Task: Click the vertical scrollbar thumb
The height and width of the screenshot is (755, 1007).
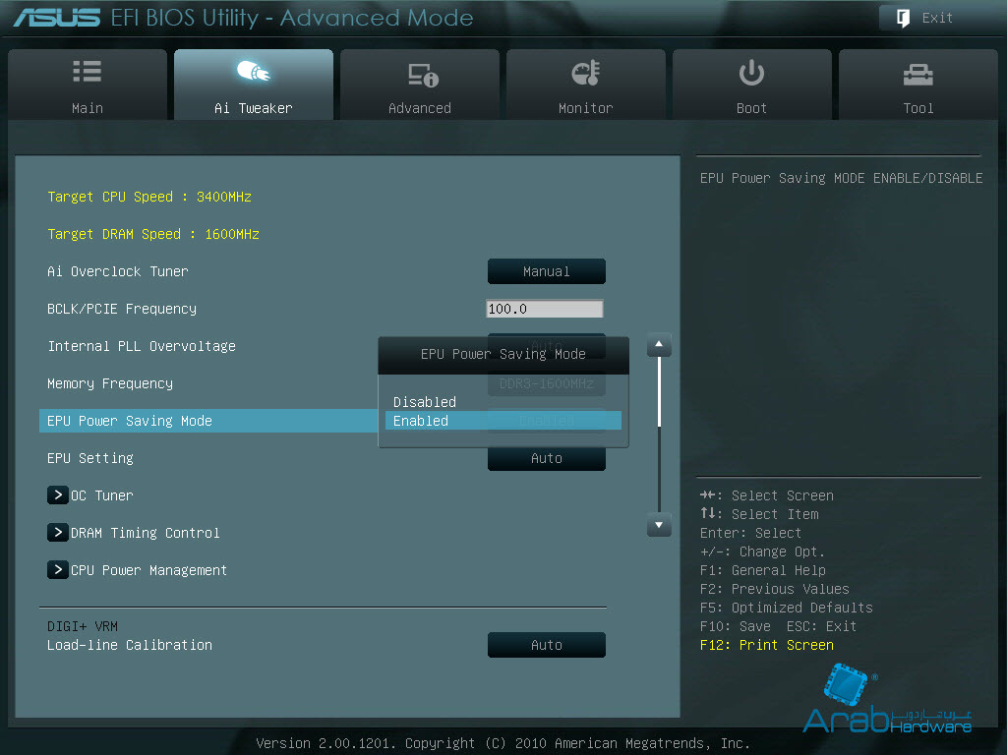Action: click(x=659, y=391)
